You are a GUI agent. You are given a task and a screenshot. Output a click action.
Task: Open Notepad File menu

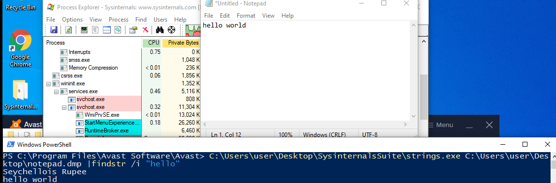[209, 16]
